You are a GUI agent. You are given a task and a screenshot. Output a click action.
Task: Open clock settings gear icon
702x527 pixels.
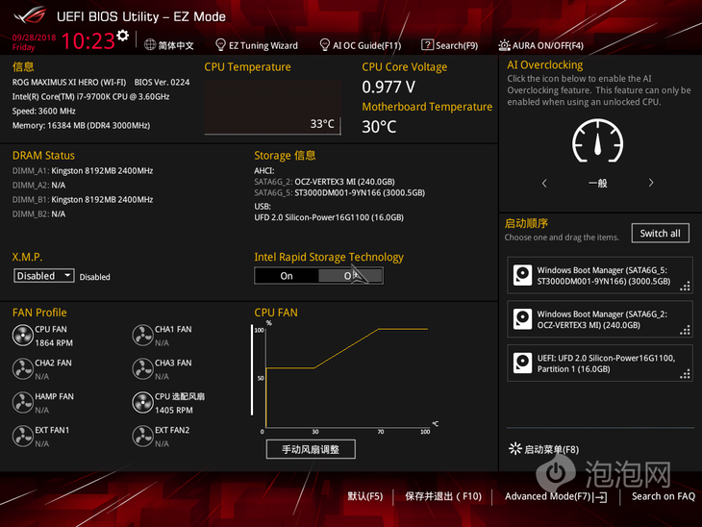click(x=123, y=36)
